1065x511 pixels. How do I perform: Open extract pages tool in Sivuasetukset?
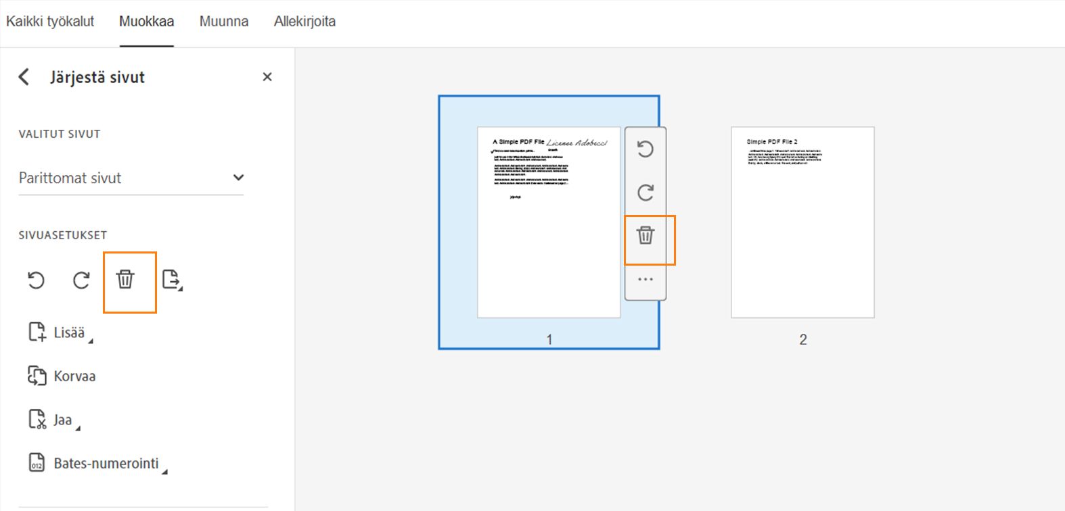173,280
